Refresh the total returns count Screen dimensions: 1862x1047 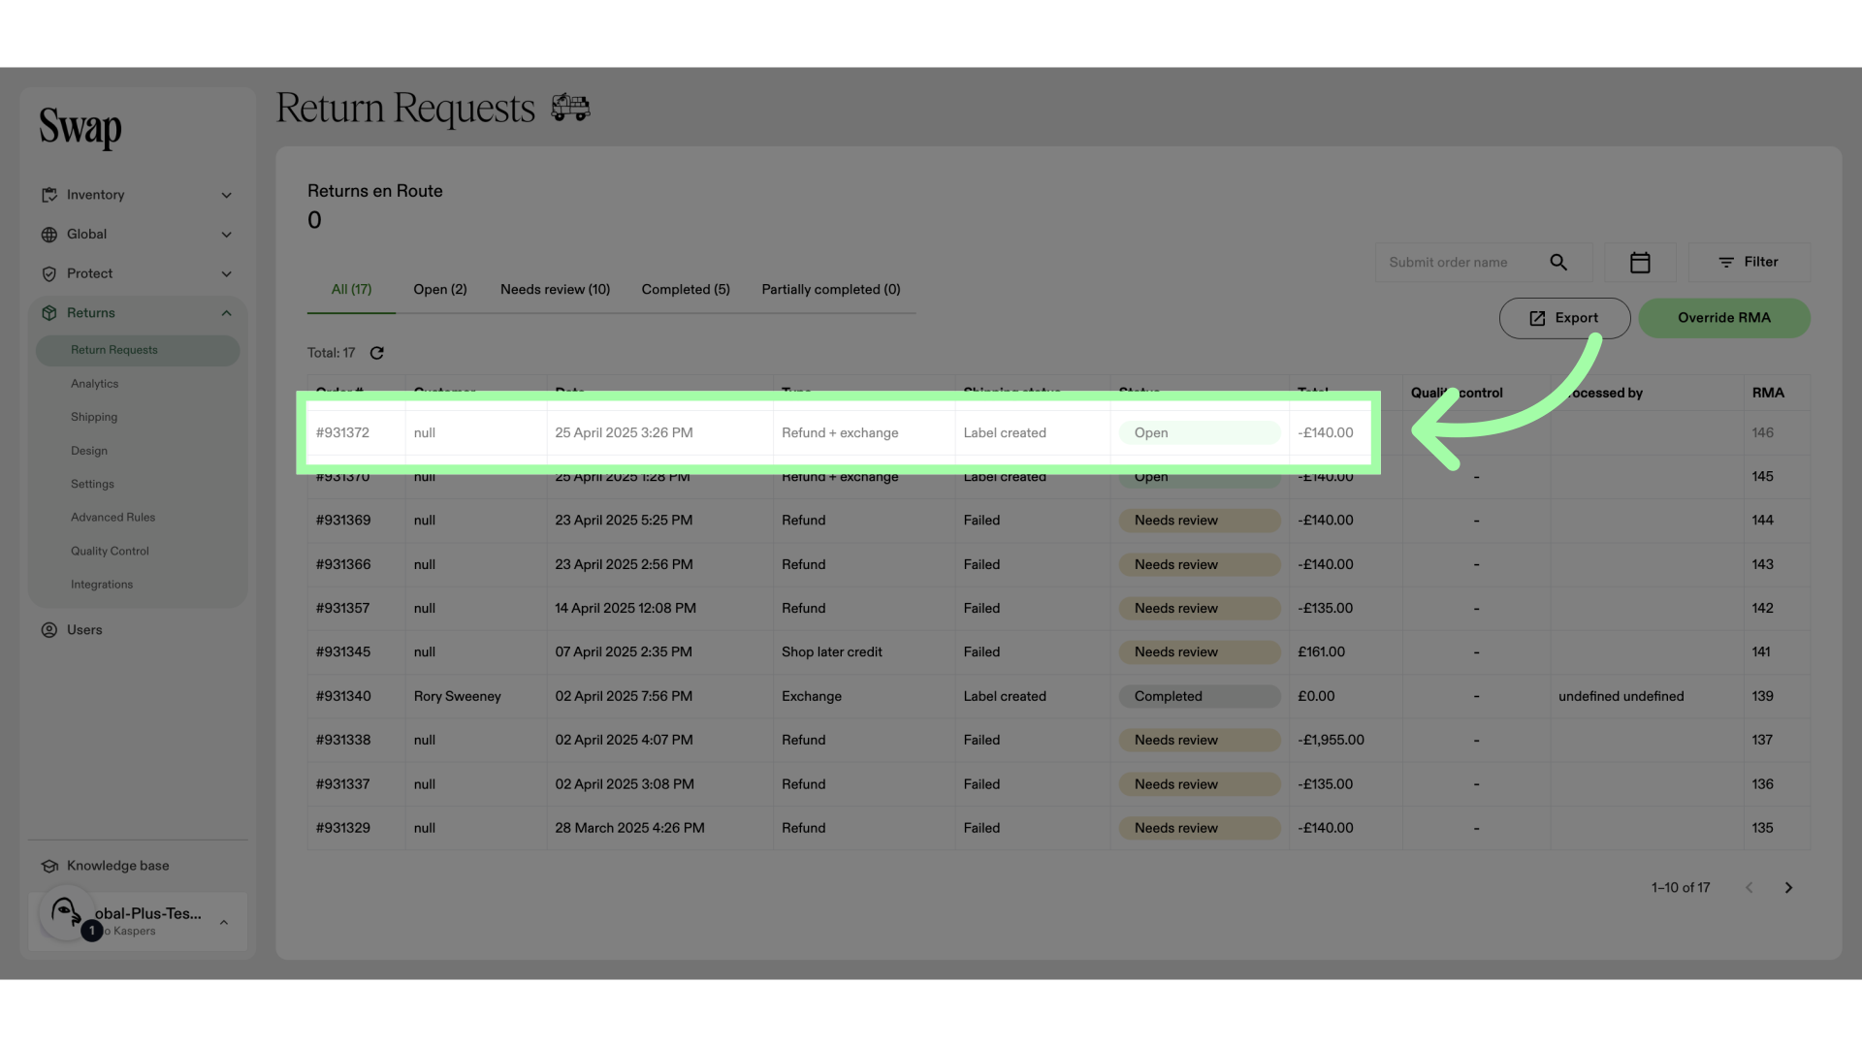[377, 353]
